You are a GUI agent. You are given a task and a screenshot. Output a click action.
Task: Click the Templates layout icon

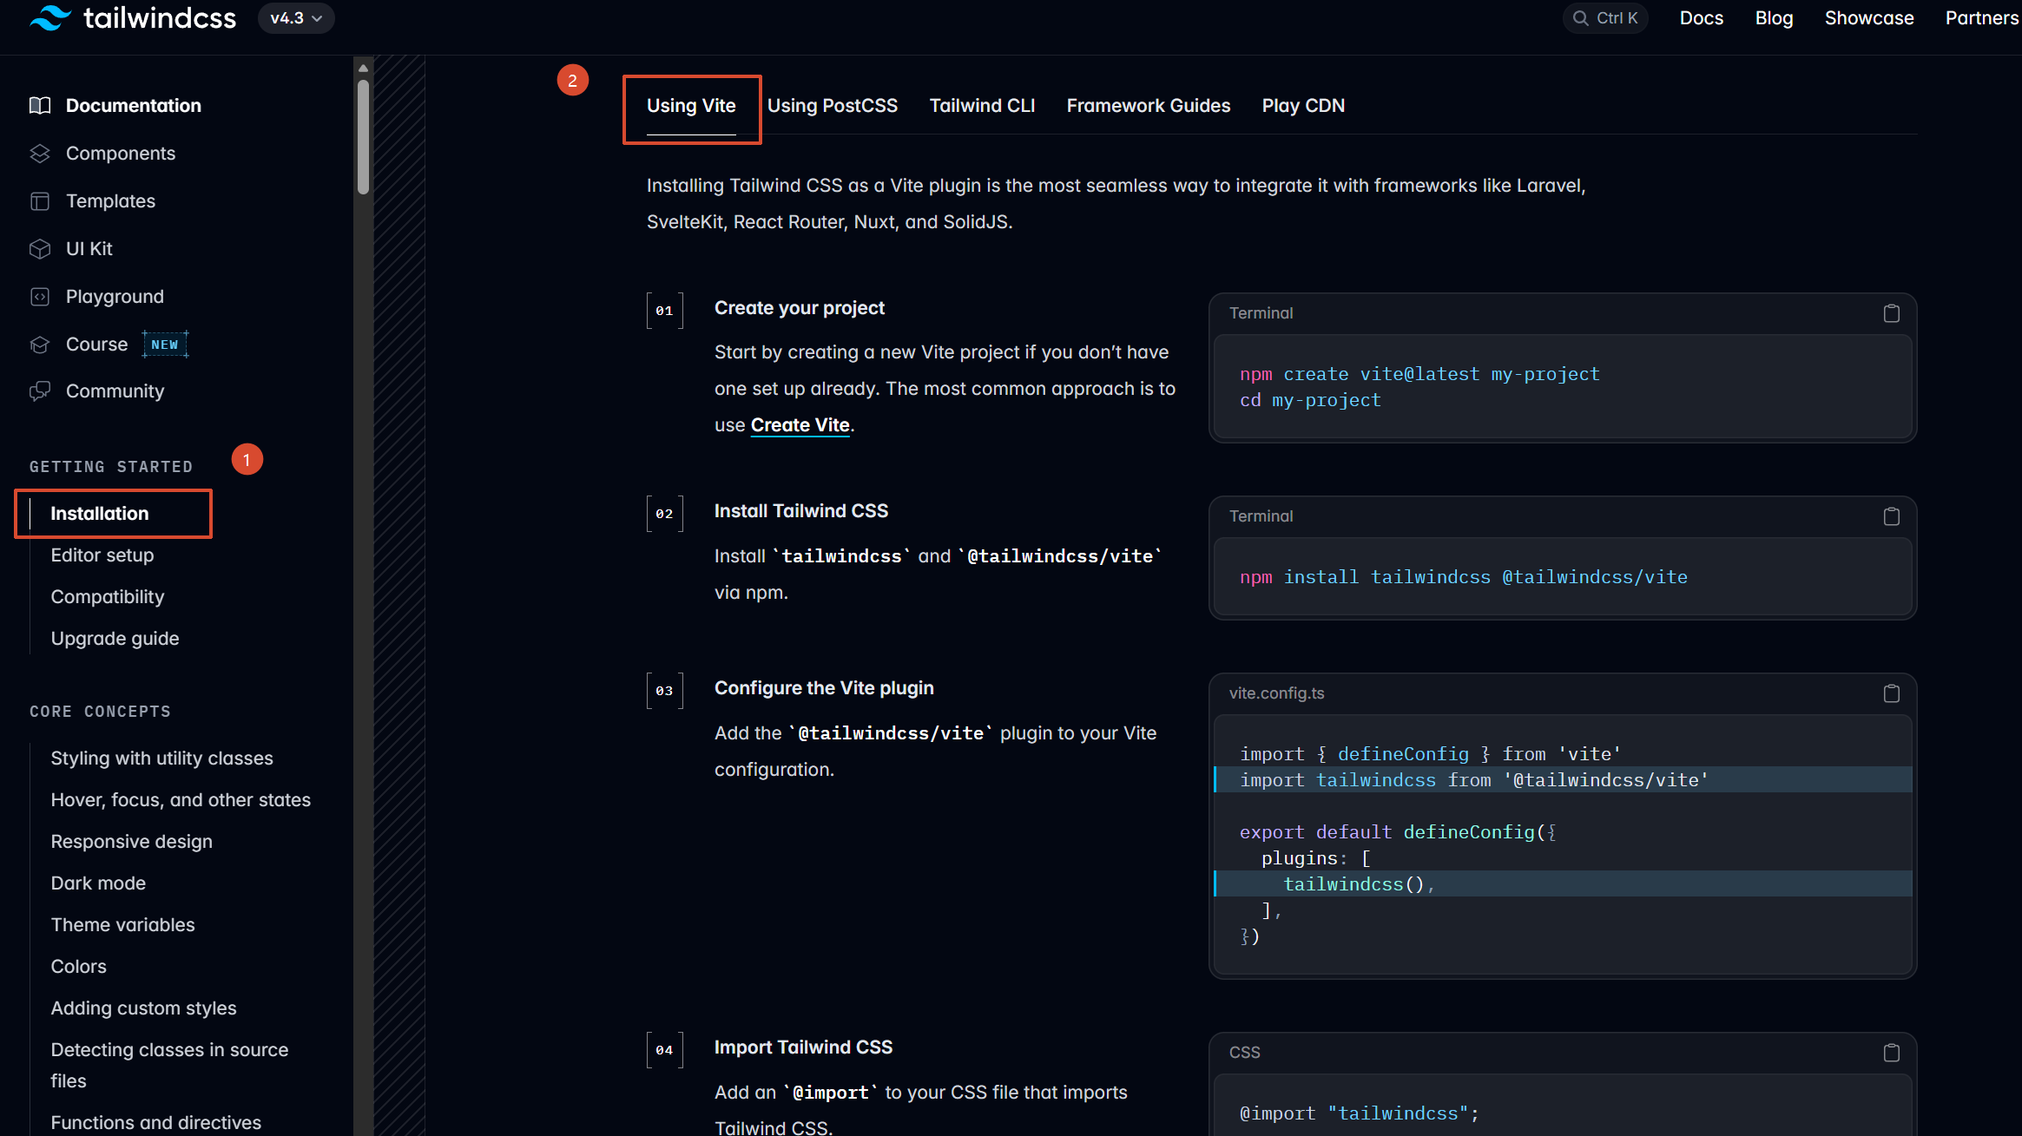pyautogui.click(x=40, y=201)
